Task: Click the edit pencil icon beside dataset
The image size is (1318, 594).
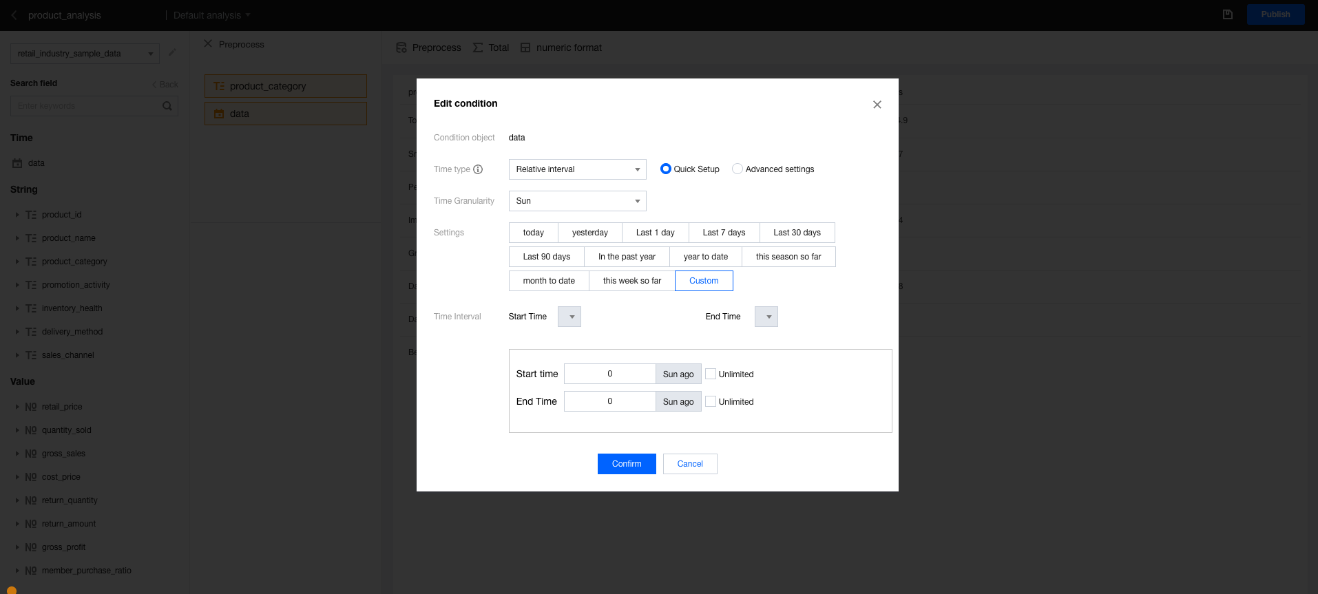Action: pos(172,53)
